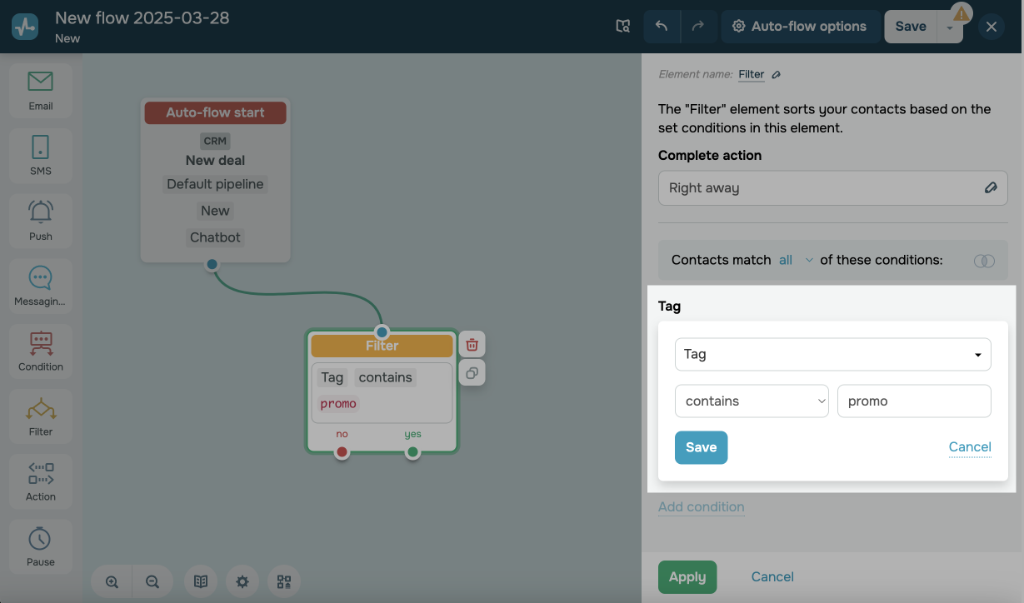Open canvas settings gear icon
This screenshot has width=1024, height=603.
click(x=242, y=582)
